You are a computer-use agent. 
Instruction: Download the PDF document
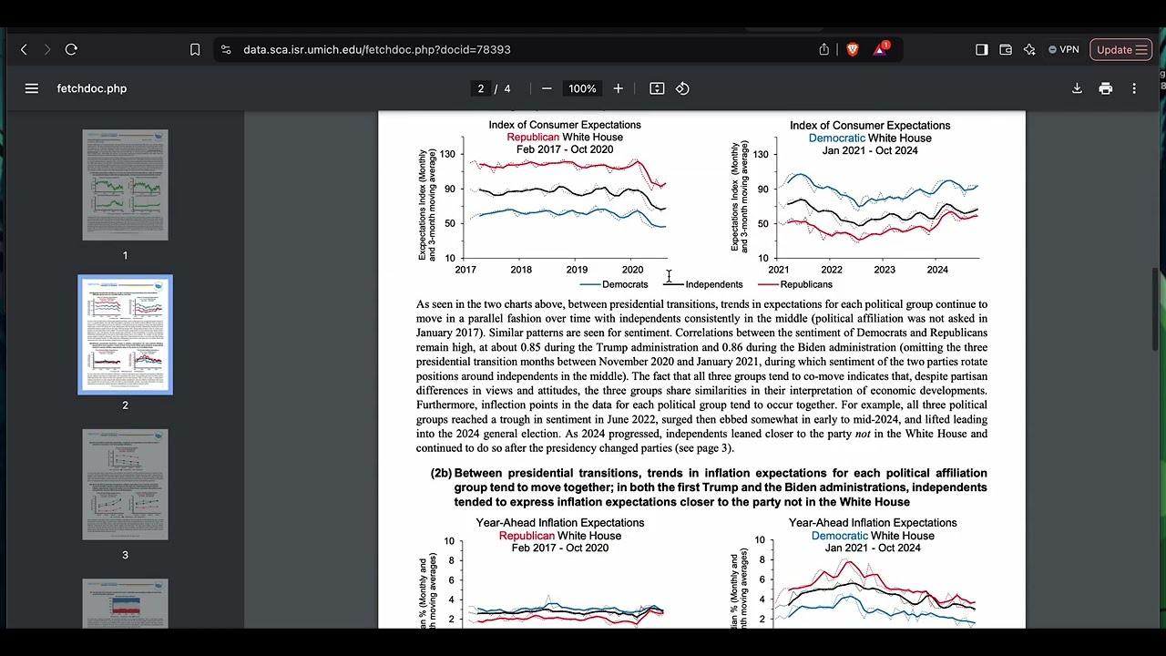(x=1077, y=88)
